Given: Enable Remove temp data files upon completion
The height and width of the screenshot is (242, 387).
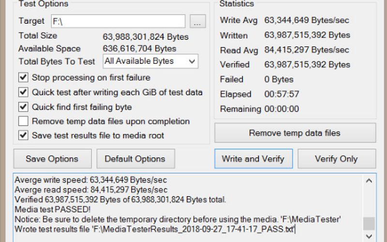Looking at the screenshot, I should click(23, 121).
